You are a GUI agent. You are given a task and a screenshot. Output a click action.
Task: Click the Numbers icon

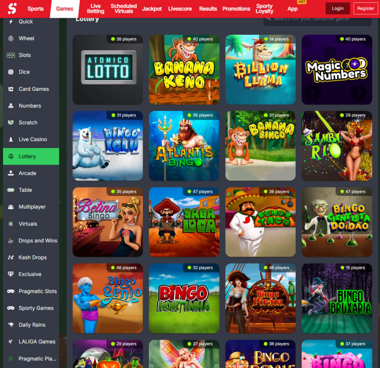11,106
